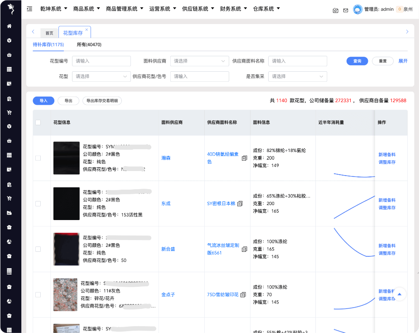
Task: Click the home icon in left sidebar
Action: tap(9, 26)
